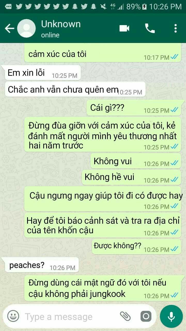Tap the Unknown contact profile picture

(x=26, y=28)
